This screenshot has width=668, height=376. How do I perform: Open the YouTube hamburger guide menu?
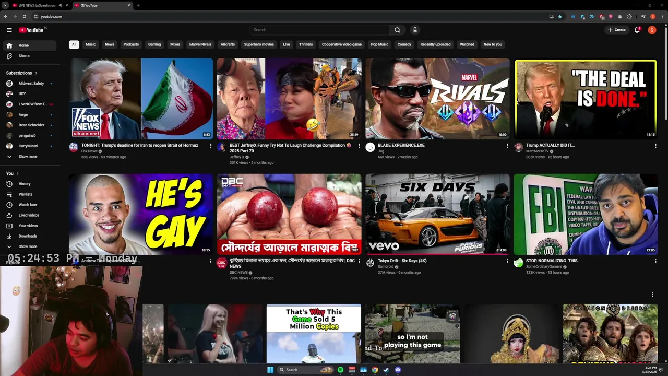click(9, 30)
